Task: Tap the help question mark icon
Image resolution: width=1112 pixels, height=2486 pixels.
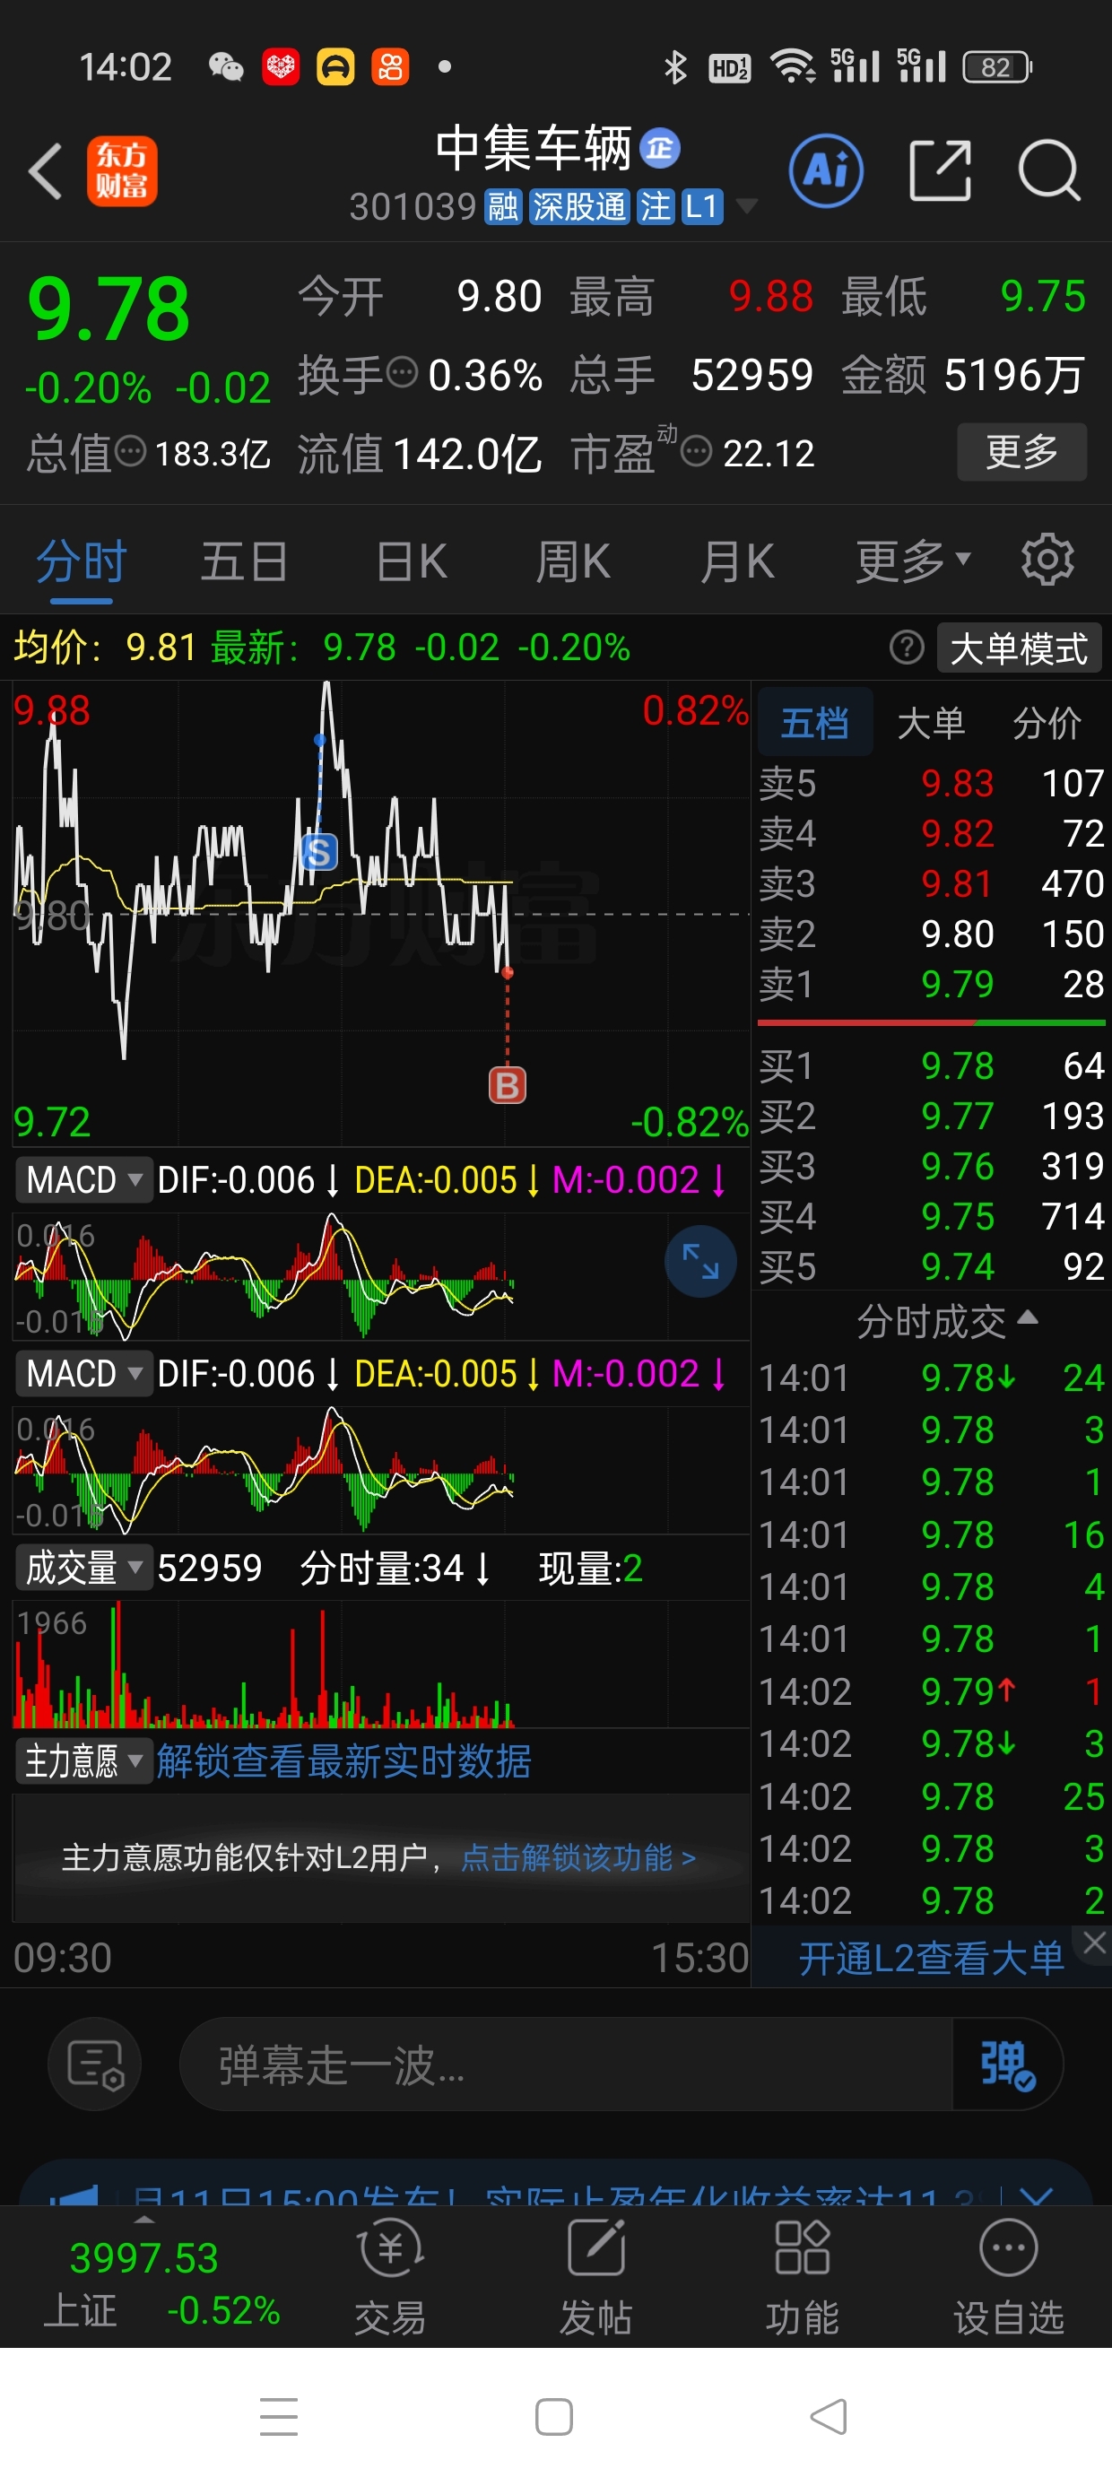Action: tap(907, 648)
